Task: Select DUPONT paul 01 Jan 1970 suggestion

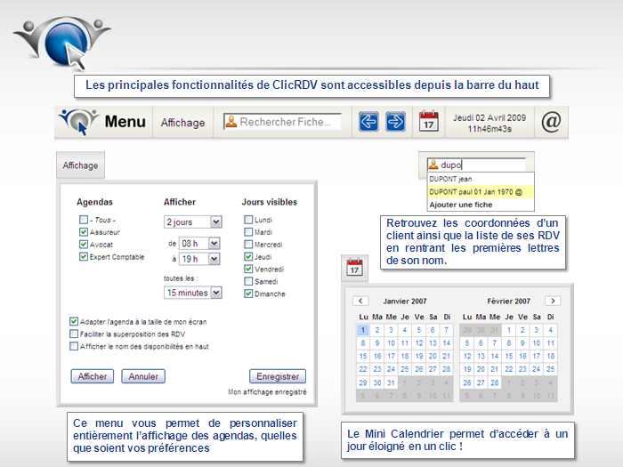Action: 481,192
